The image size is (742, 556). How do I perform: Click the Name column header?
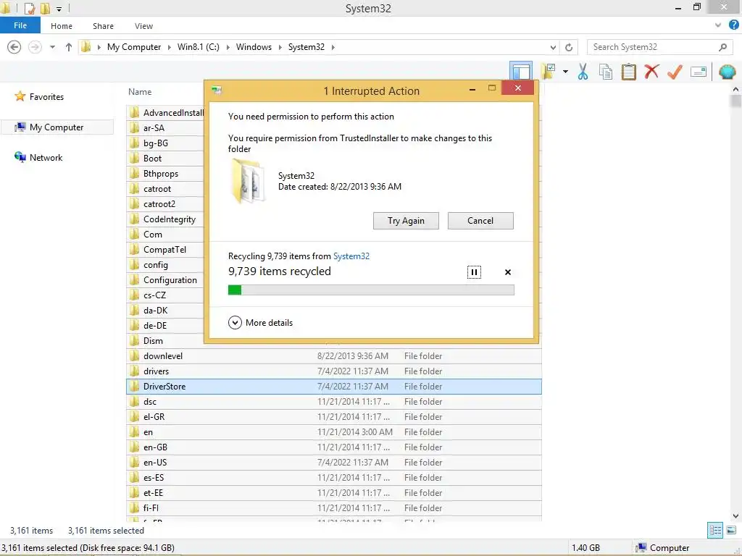click(x=140, y=92)
